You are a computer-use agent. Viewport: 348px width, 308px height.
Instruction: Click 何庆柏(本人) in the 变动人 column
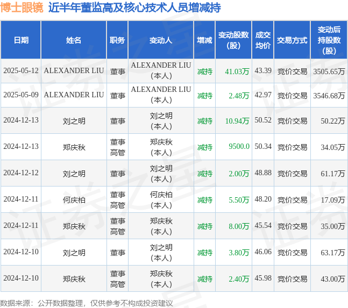click(161, 200)
